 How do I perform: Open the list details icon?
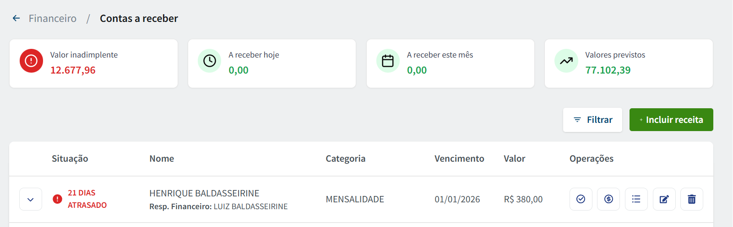pos(636,199)
